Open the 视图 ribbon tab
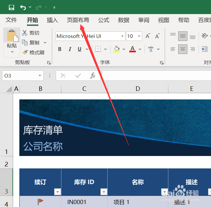 click(x=163, y=20)
